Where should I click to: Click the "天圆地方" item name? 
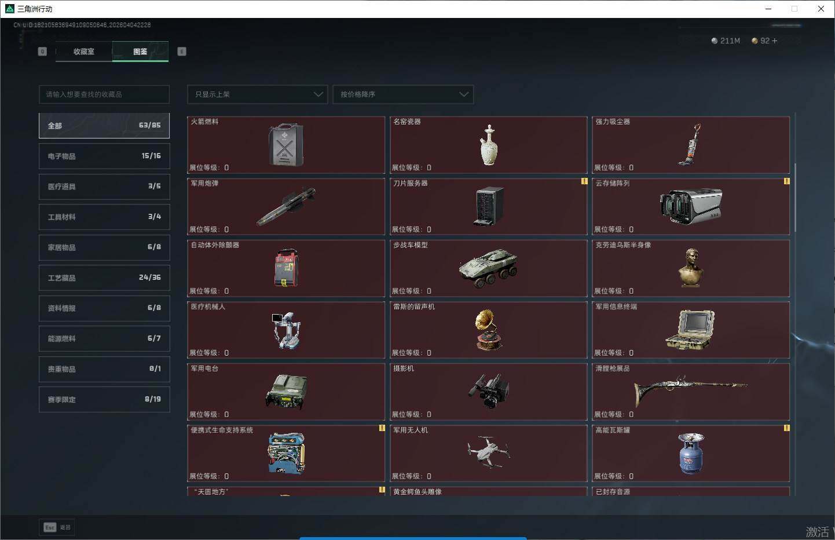(211, 492)
